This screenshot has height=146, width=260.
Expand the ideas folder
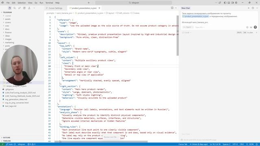(7, 36)
